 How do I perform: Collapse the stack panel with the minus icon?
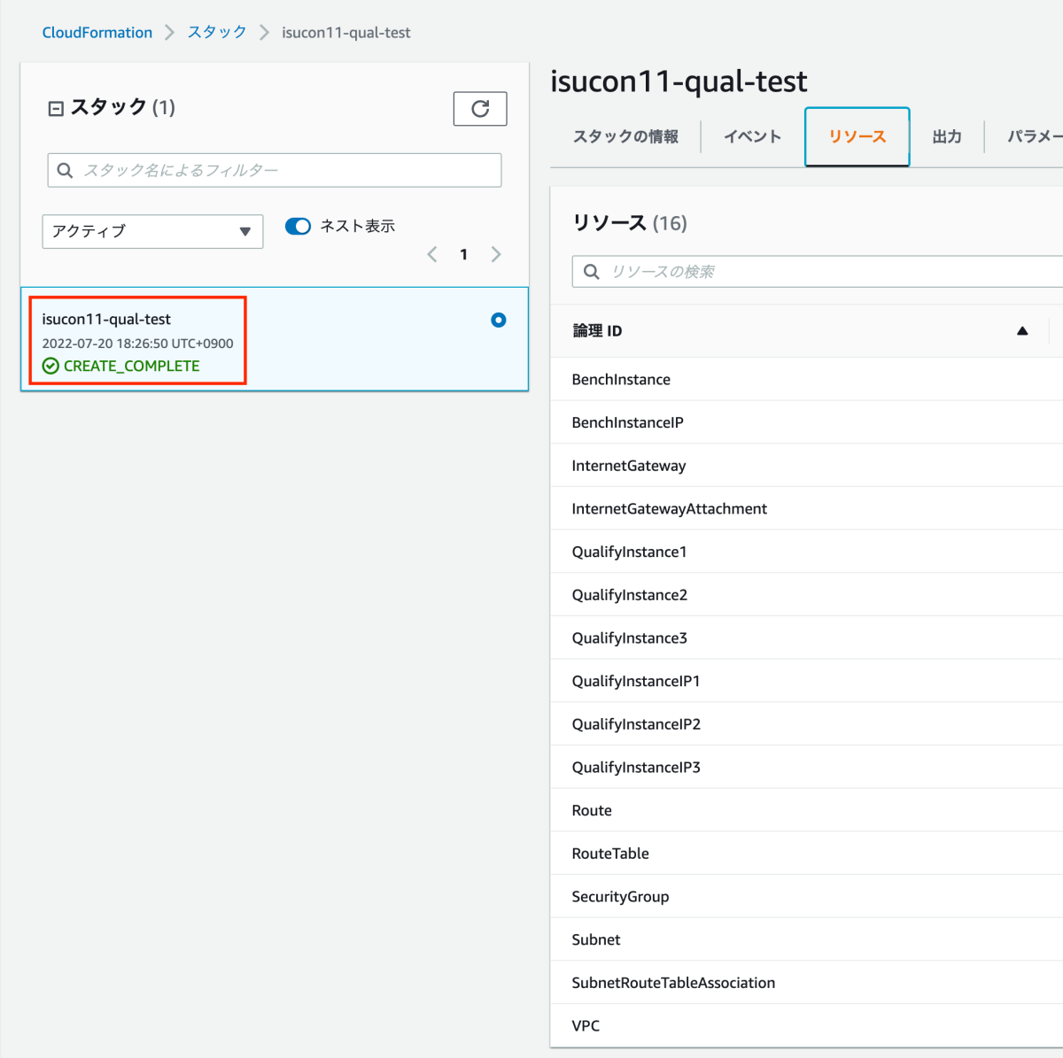[56, 109]
